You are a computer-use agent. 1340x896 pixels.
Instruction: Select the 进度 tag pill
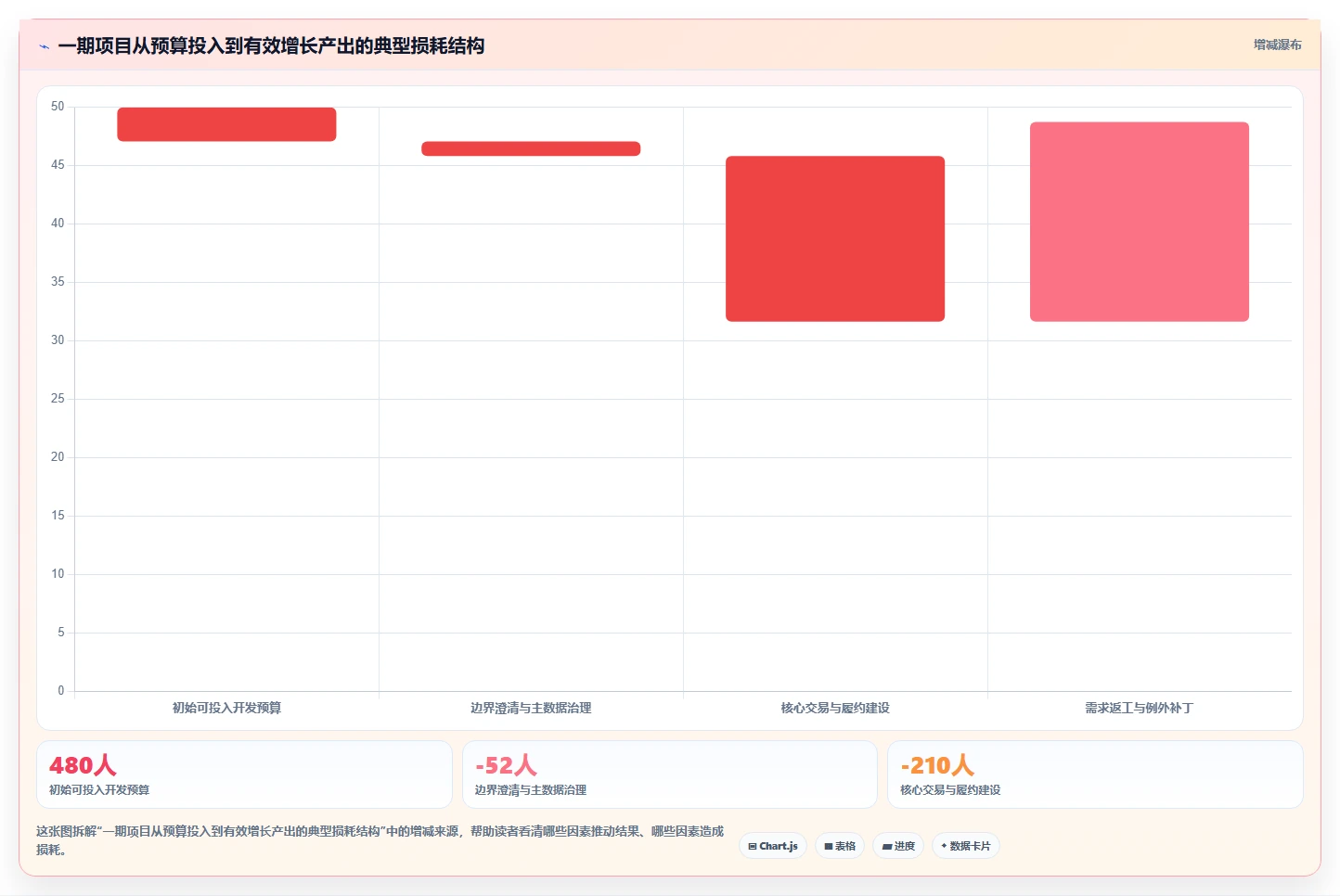(898, 846)
